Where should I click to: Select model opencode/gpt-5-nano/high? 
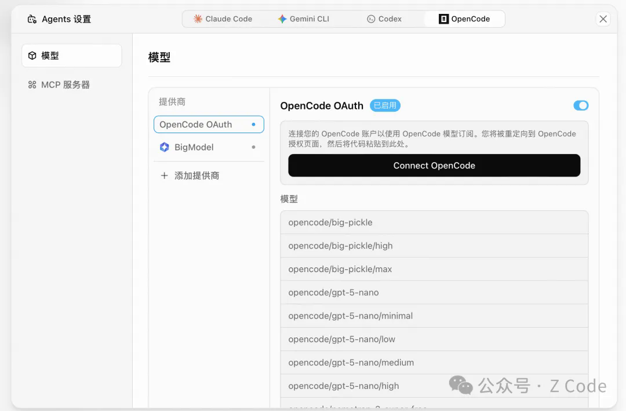click(x=434, y=386)
